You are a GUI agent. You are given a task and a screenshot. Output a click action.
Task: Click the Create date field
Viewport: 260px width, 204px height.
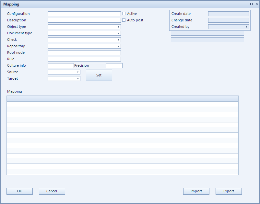pyautogui.click(x=229, y=14)
